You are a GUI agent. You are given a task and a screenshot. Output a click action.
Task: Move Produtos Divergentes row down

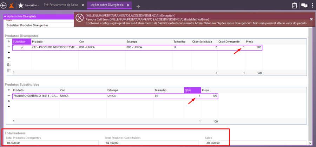9,58
